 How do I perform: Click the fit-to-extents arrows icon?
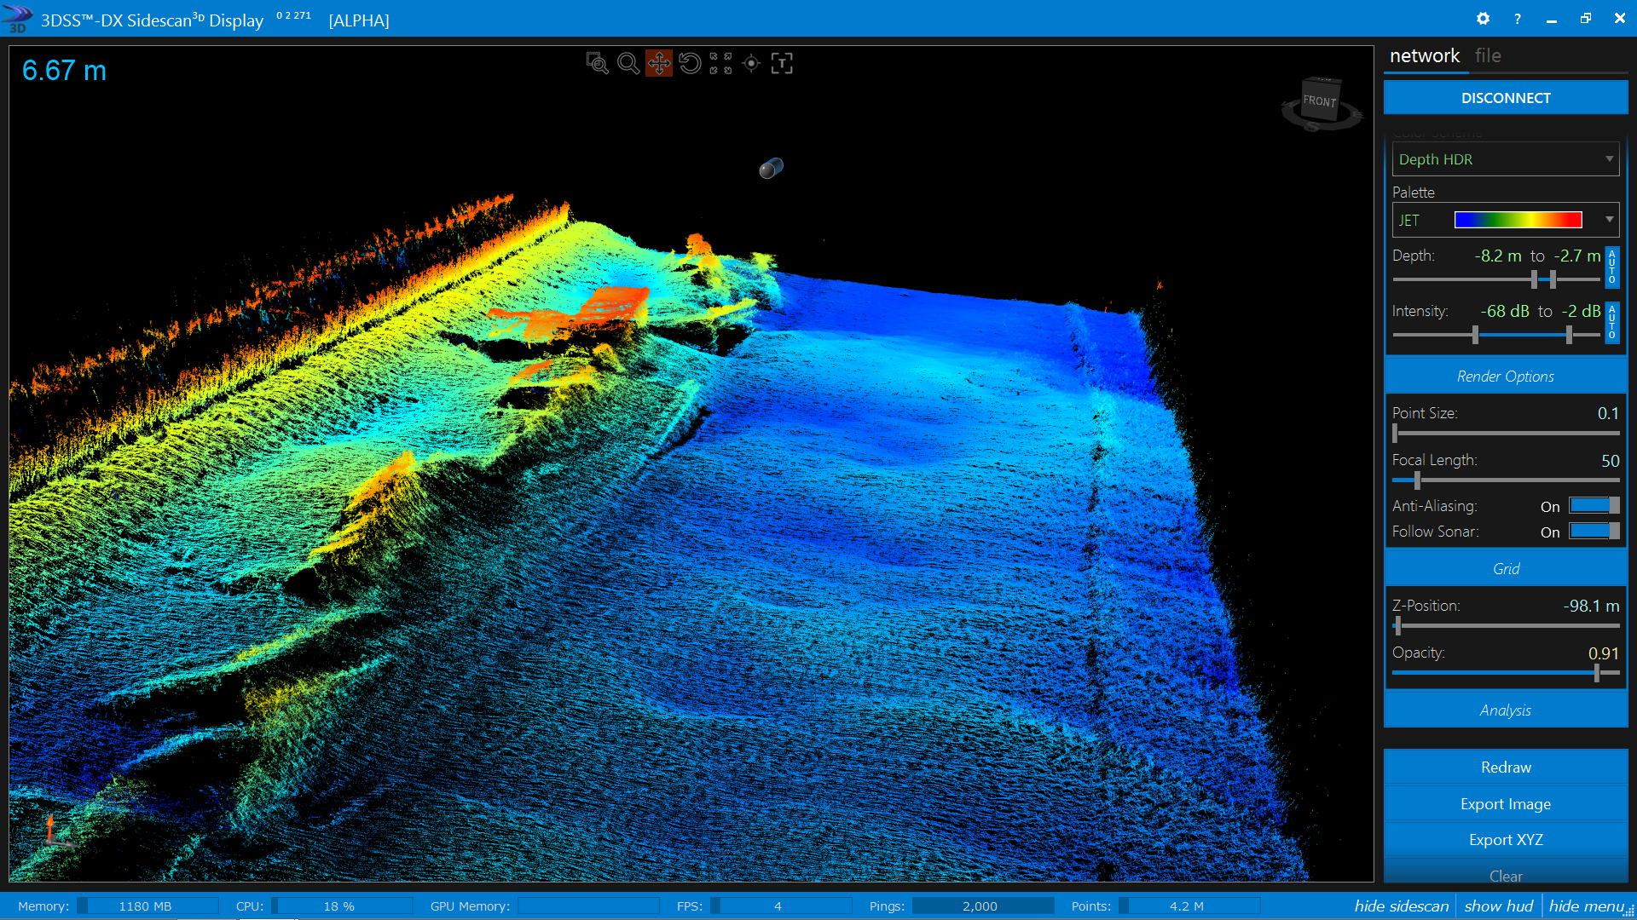[720, 63]
